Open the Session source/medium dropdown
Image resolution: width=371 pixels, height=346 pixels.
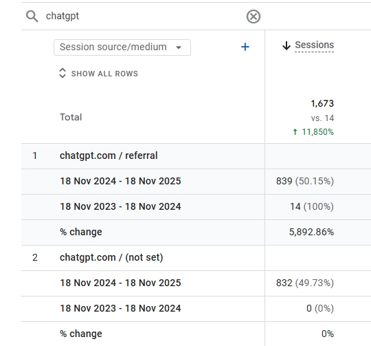[x=122, y=47]
